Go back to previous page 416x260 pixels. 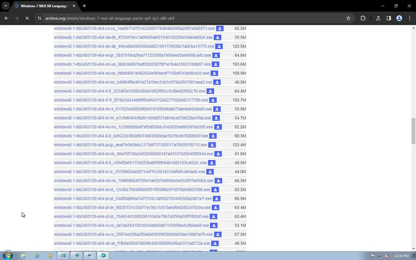tap(6, 18)
